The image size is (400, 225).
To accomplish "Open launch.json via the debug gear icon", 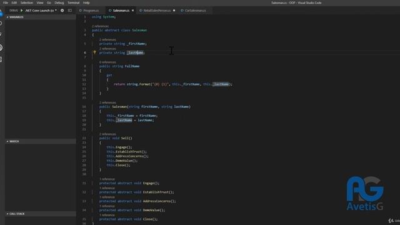I will pyautogui.click(x=62, y=11).
